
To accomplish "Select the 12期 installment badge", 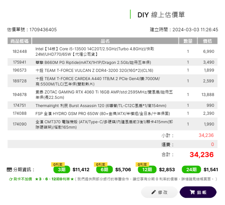I will coord(147,169).
